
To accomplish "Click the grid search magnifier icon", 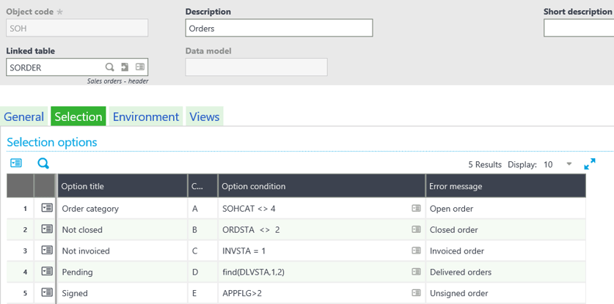I will point(43,163).
